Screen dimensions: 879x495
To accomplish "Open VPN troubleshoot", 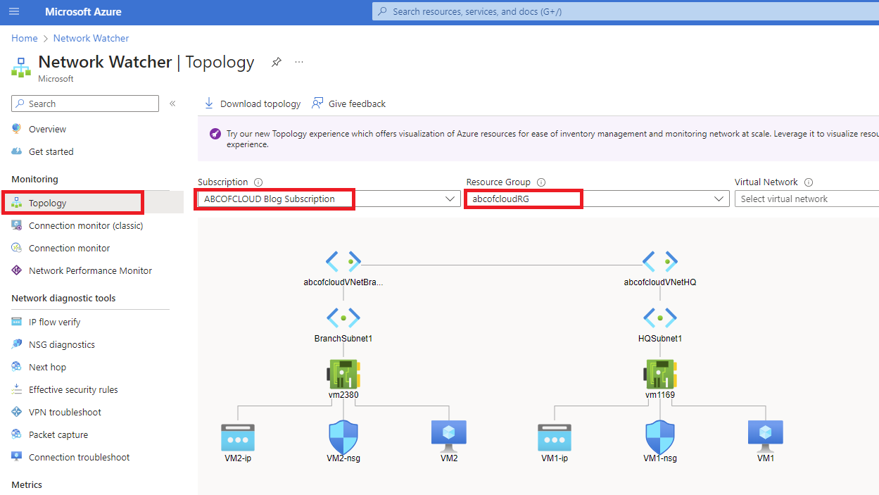I will click(66, 411).
